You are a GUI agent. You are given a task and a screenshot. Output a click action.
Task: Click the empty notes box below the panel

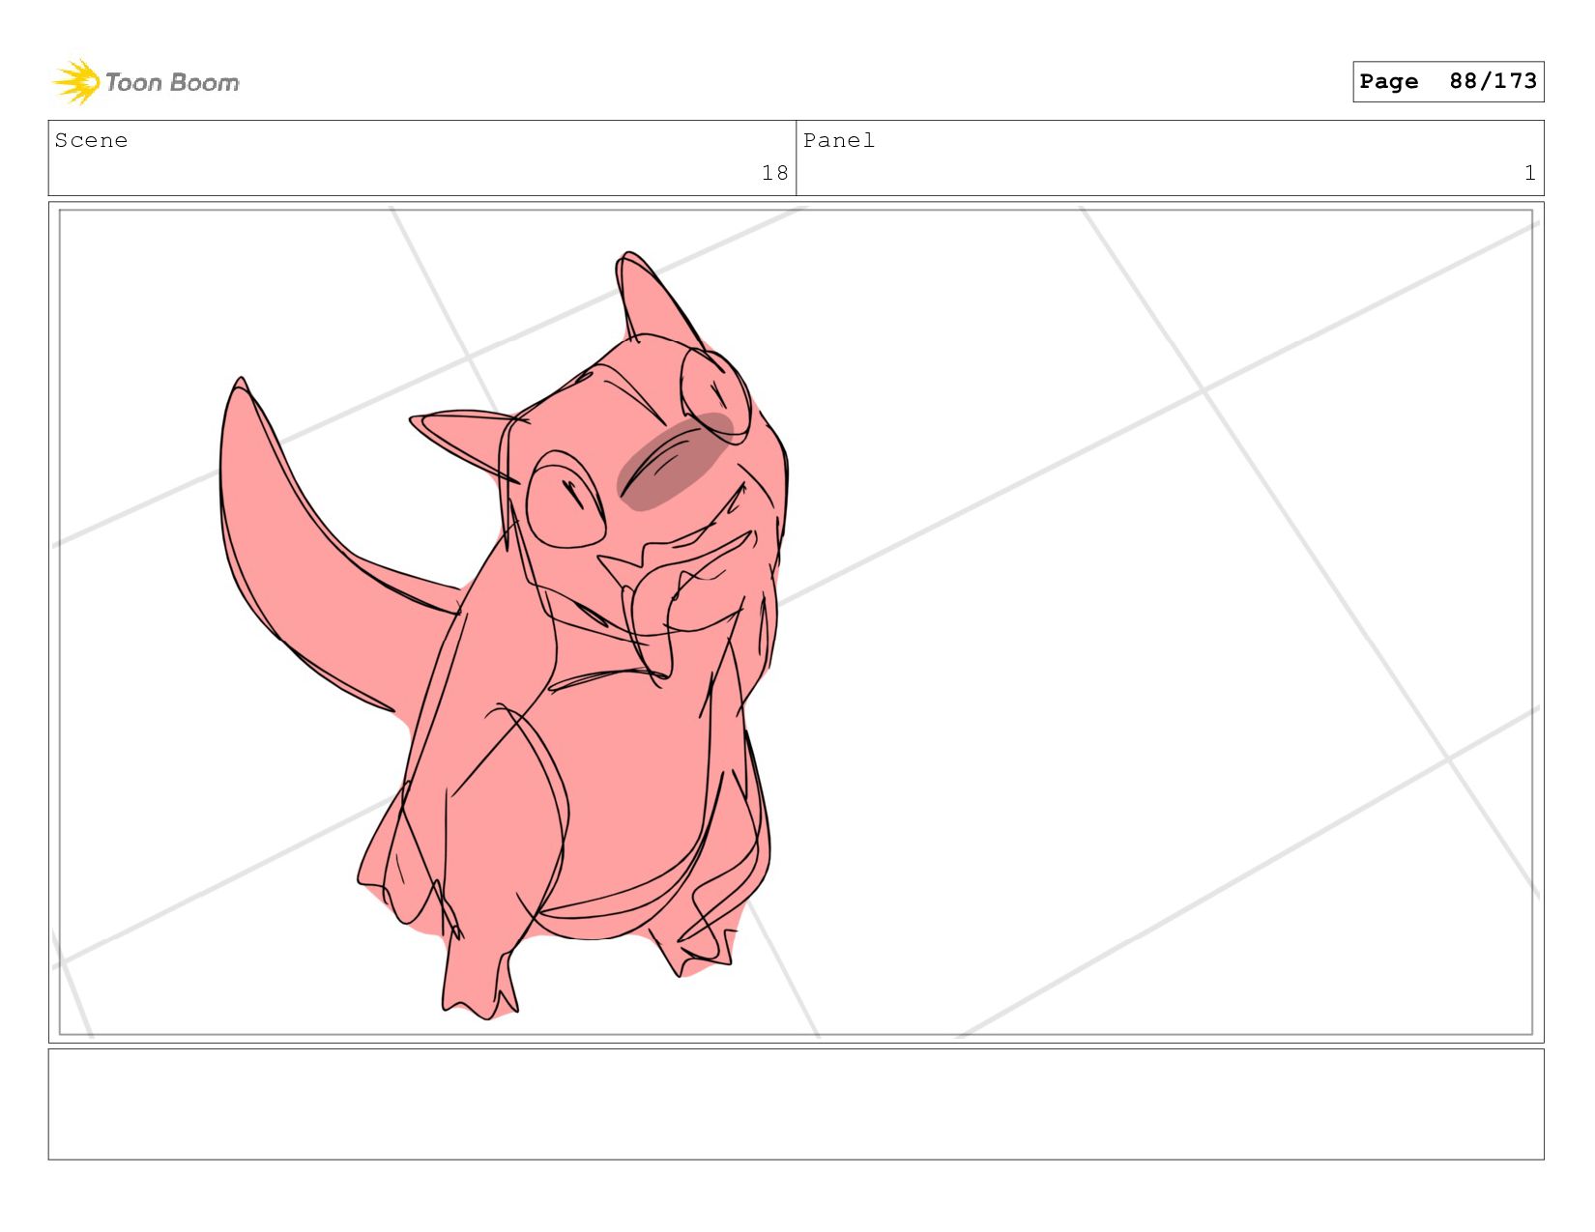796,1104
